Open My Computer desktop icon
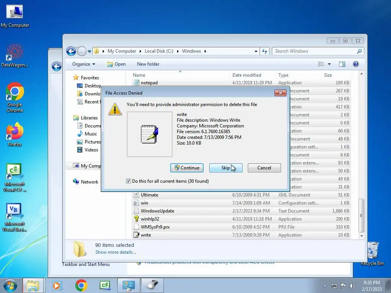Screen dimensions: 391x293 (15, 16)
